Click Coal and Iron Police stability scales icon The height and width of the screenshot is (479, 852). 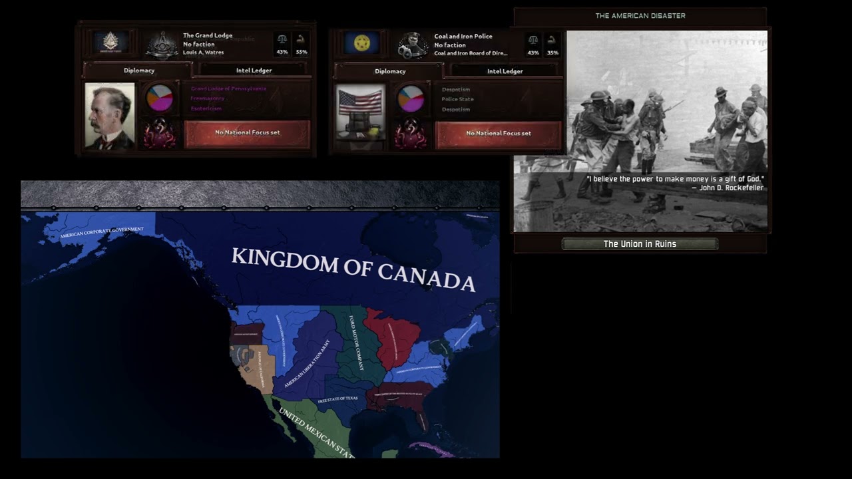[x=533, y=40]
